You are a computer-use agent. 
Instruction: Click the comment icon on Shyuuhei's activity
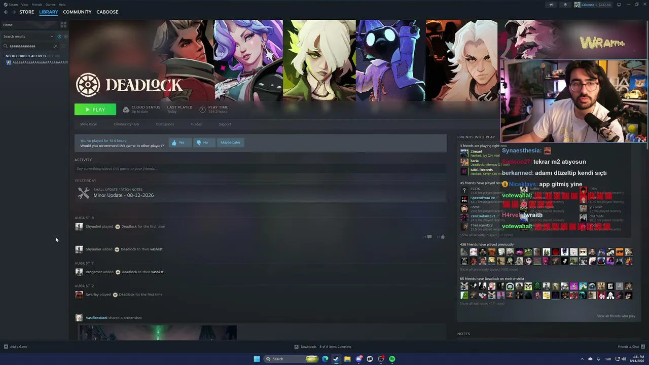pyautogui.click(x=429, y=237)
